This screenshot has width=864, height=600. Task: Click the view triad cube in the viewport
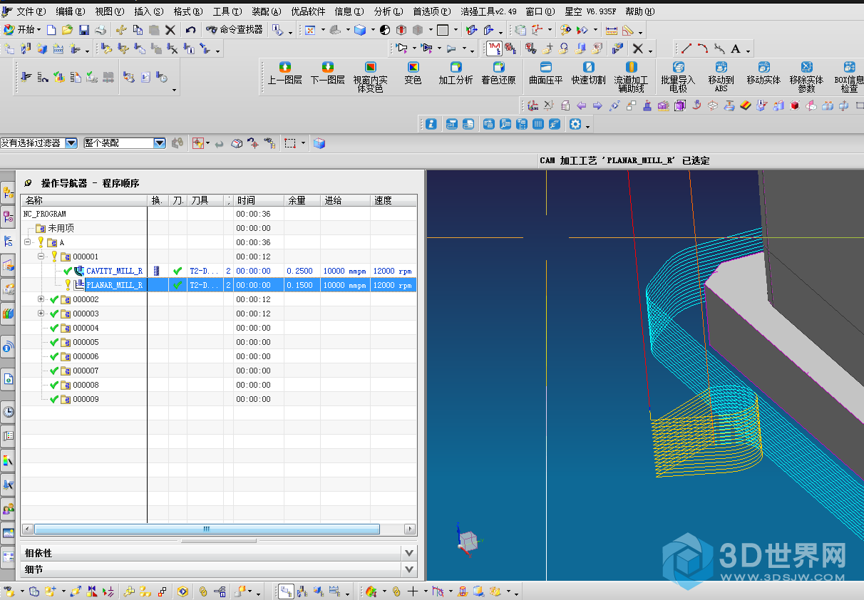coord(468,542)
